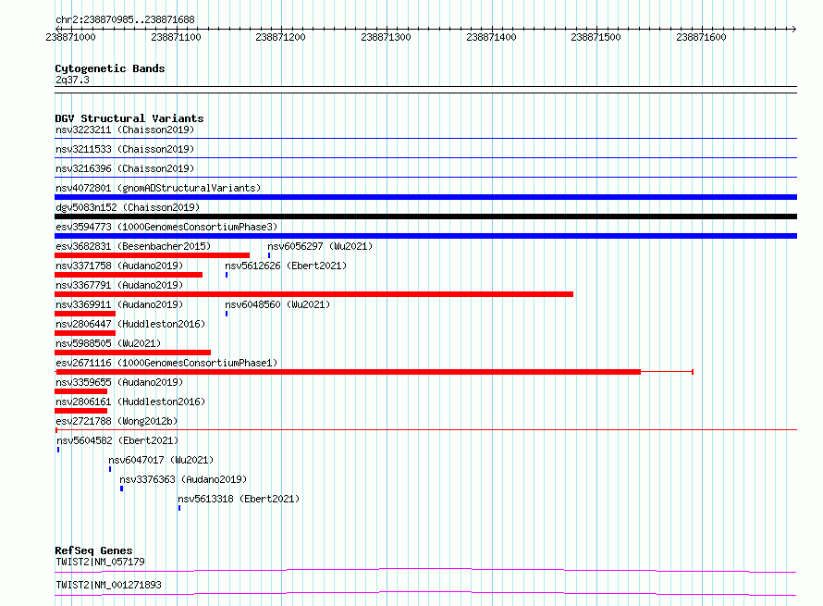Select nsv6047017 (Wu2021) variant label
The width and height of the screenshot is (823, 606).
161,460
